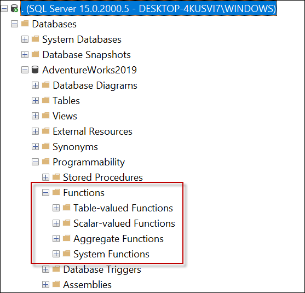Expand the Aggregate Functions node
Image resolution: width=305 pixels, height=293 pixels.
56,239
